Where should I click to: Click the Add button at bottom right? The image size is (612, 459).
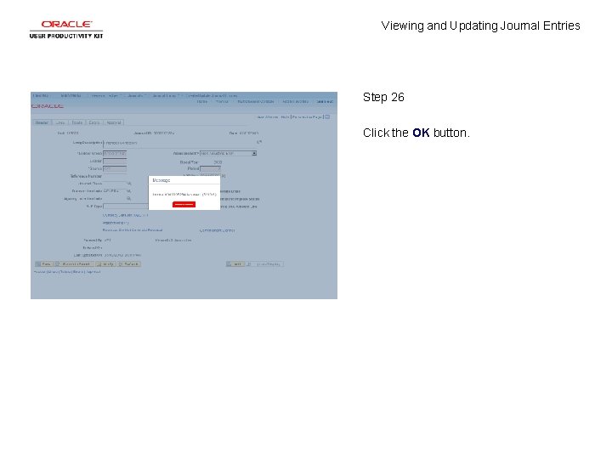(x=235, y=264)
